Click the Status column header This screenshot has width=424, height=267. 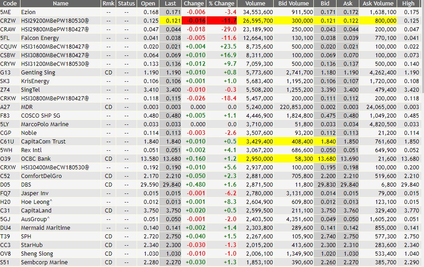(x=126, y=4)
